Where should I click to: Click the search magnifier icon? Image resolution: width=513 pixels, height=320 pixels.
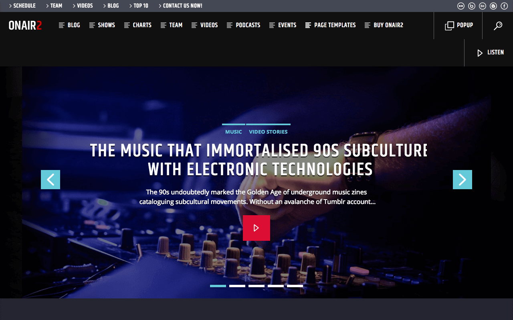click(x=498, y=26)
